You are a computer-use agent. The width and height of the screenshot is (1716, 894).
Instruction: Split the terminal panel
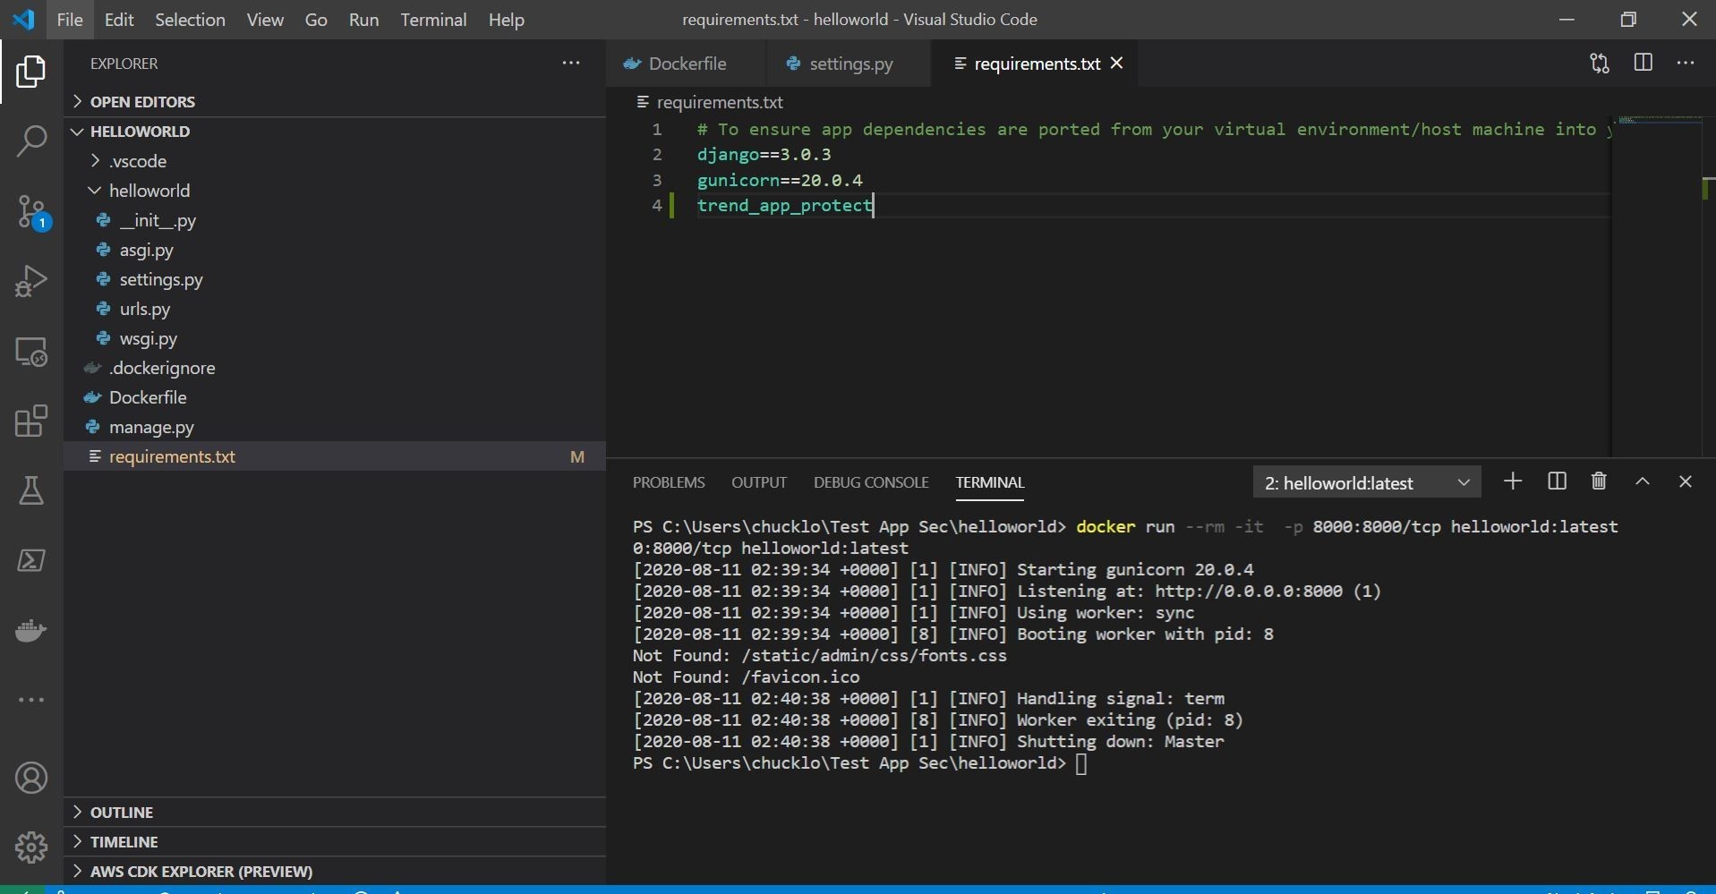coord(1557,481)
